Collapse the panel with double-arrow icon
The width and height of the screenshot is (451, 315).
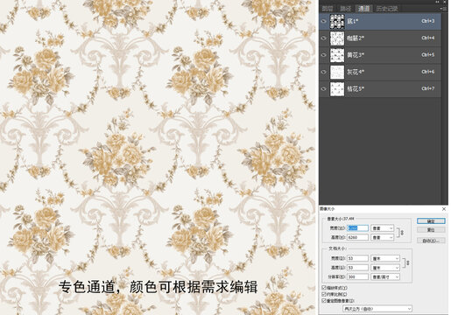[438, 2]
